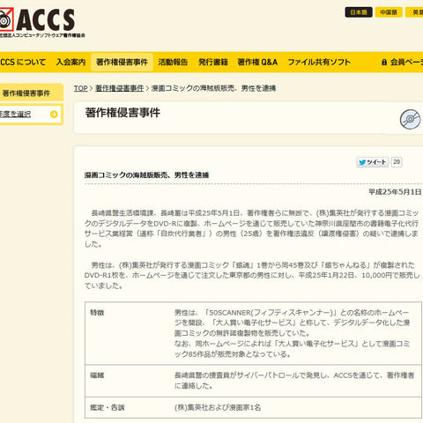Click the disc icon in the heading panel
Image resolution: width=423 pixels, height=423 pixels.
410,119
